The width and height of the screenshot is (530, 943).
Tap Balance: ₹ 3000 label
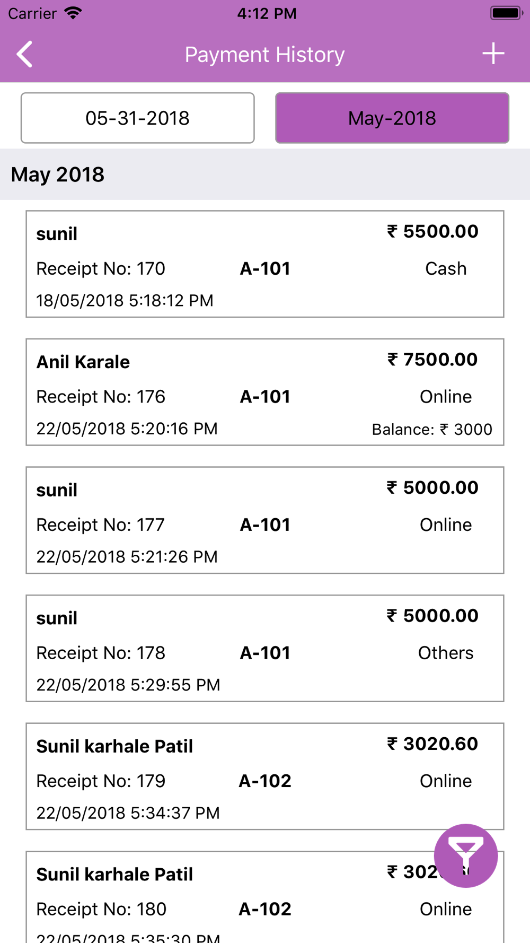pos(432,429)
